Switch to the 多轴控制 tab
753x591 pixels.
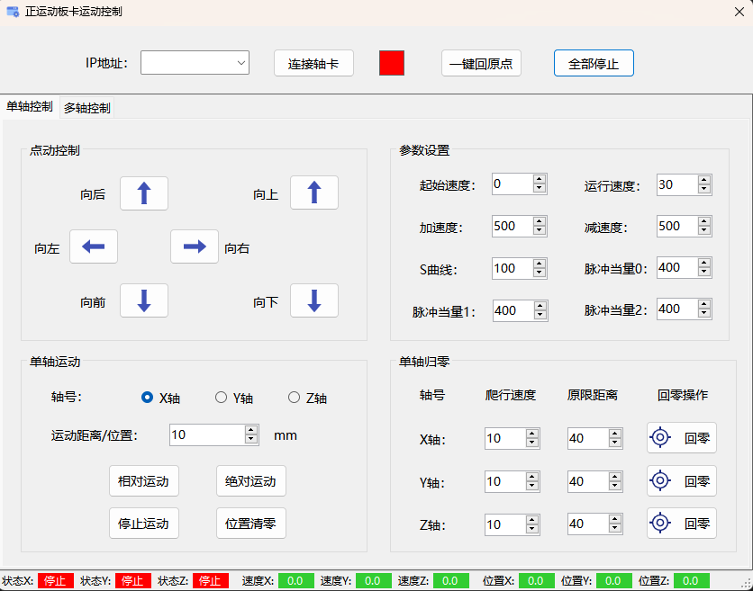coord(87,108)
